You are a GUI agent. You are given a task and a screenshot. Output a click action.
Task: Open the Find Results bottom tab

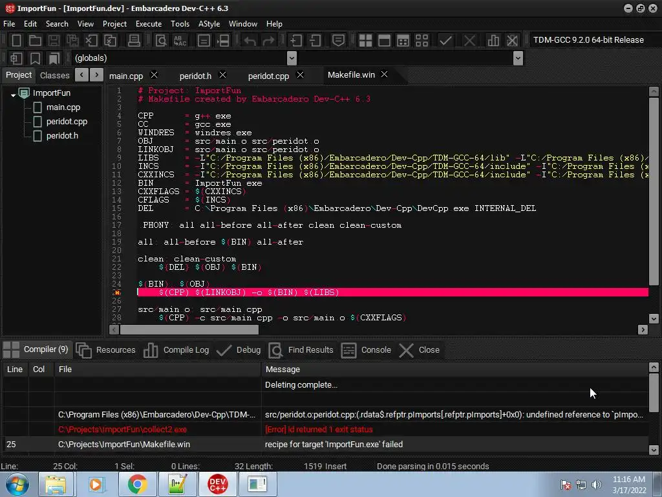(301, 350)
